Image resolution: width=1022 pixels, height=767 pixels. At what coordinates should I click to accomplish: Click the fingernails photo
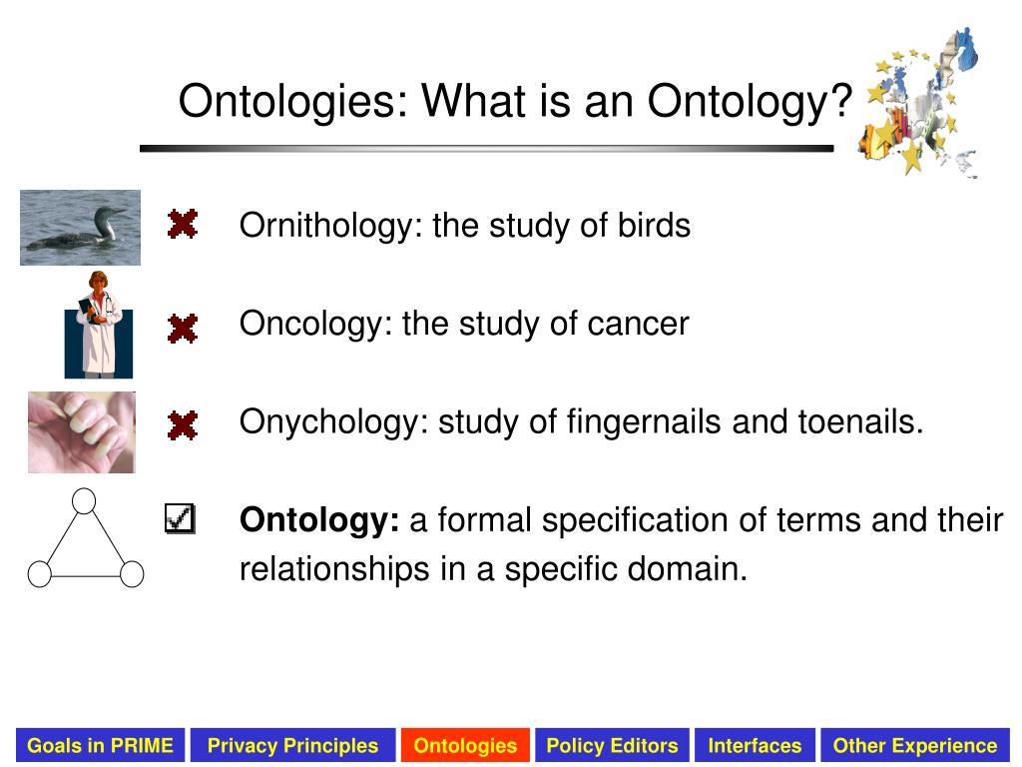[x=82, y=432]
